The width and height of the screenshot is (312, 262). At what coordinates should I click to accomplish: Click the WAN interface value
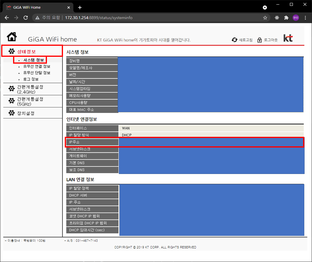[x=126, y=128]
